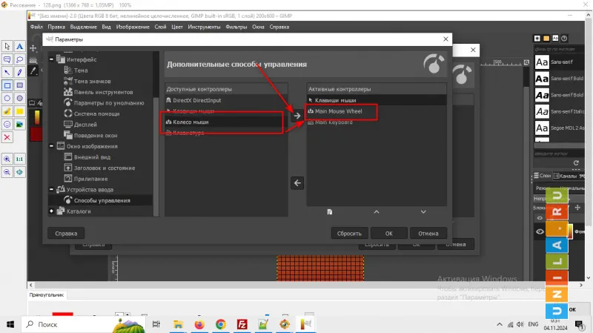Open the Фильтры menu
Image resolution: width=593 pixels, height=333 pixels.
(x=236, y=27)
